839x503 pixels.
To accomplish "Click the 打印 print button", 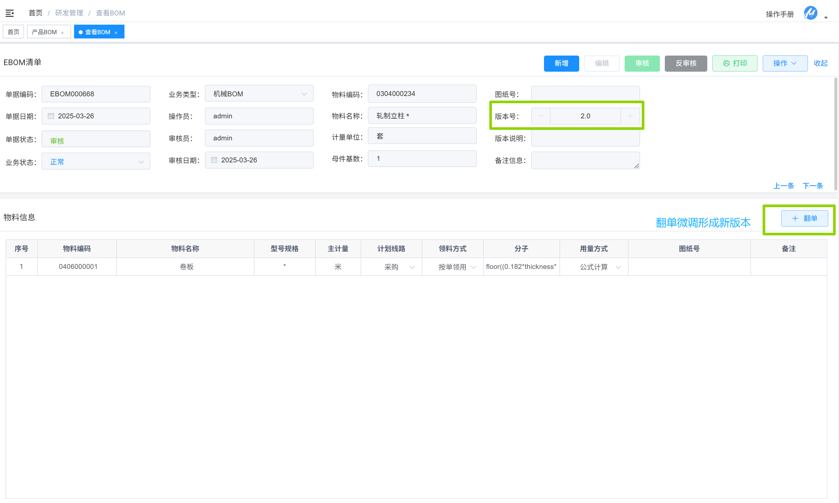I will pos(735,63).
